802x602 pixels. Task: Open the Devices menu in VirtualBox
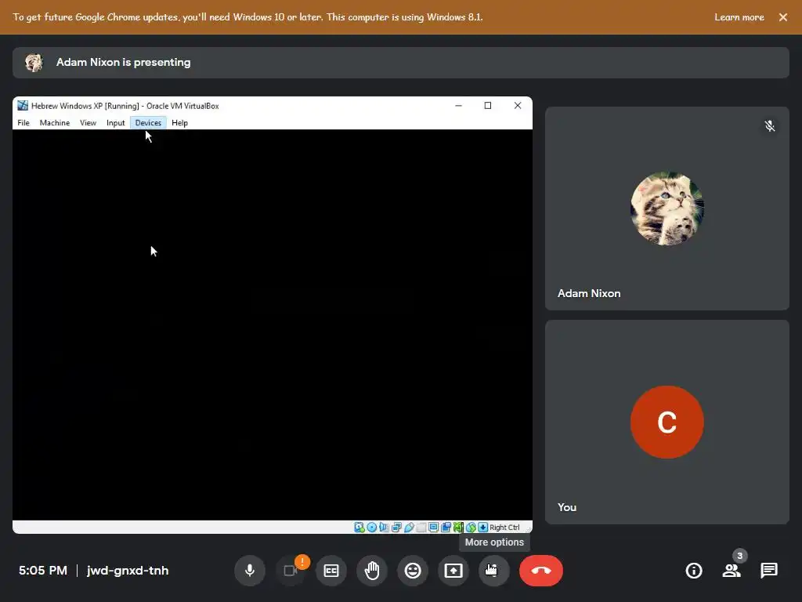point(148,123)
